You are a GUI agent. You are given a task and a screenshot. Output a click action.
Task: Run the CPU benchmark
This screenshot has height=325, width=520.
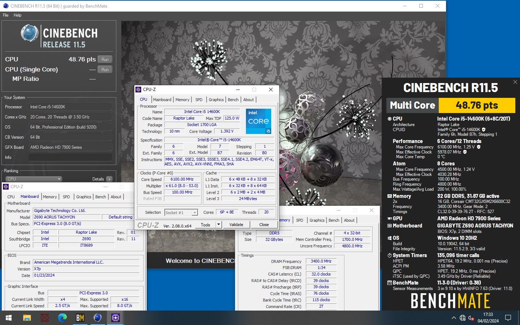105,59
